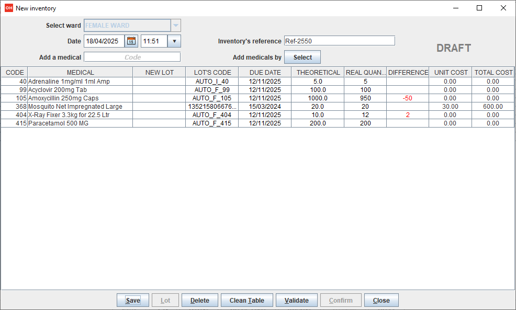Maximize the New inventory window
The image size is (516, 310).
(479, 8)
